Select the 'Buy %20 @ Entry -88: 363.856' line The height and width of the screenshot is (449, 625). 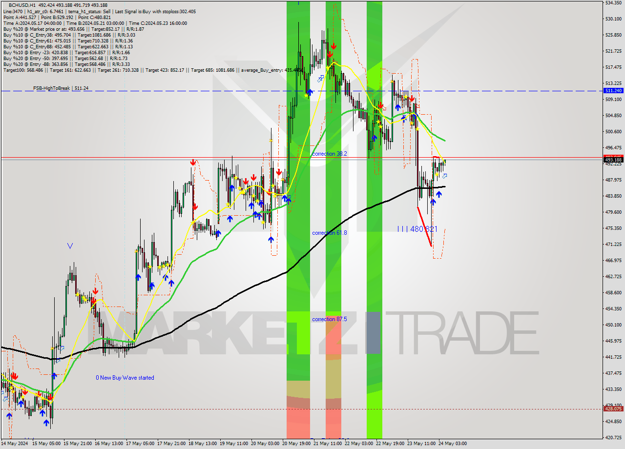(x=66, y=64)
